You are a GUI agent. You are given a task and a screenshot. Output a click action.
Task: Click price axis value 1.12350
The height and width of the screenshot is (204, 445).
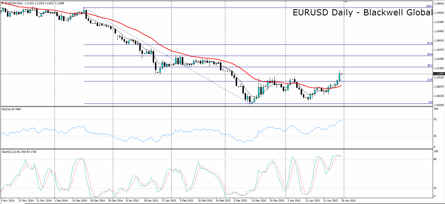pyautogui.click(x=439, y=68)
